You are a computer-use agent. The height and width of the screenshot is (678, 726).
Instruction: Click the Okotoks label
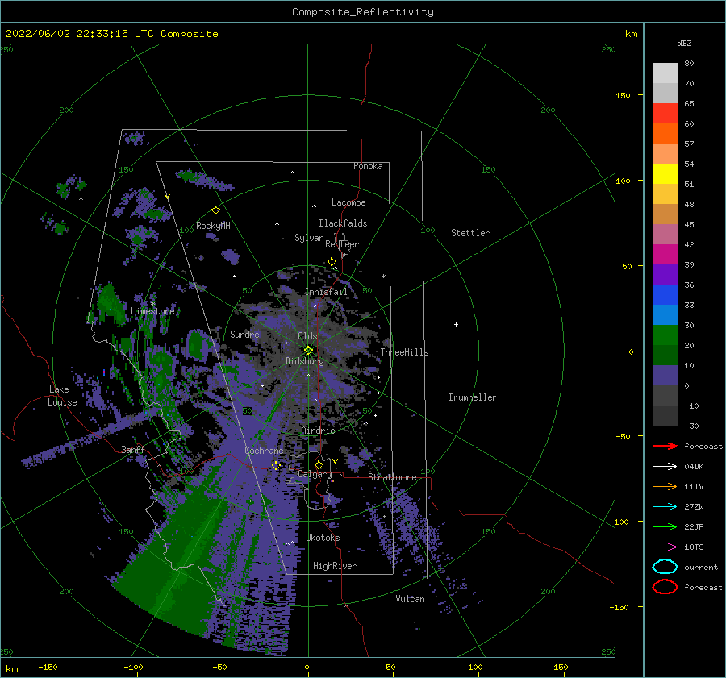(x=323, y=538)
